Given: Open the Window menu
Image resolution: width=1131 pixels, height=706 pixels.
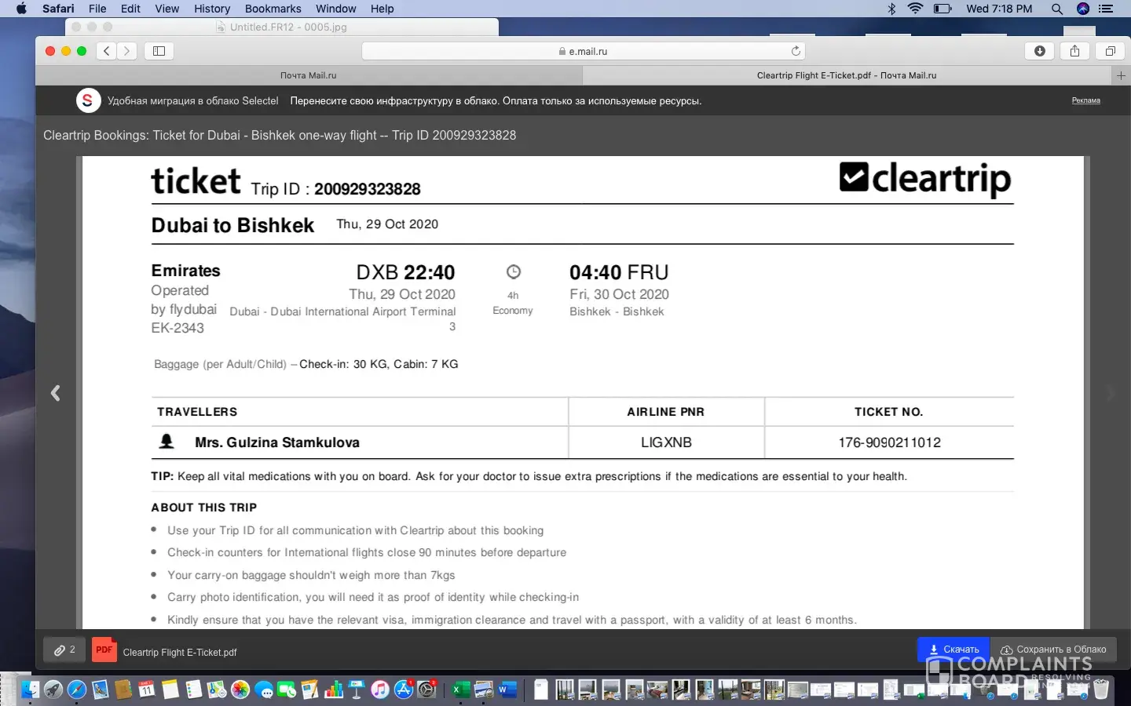Looking at the screenshot, I should coord(336,9).
